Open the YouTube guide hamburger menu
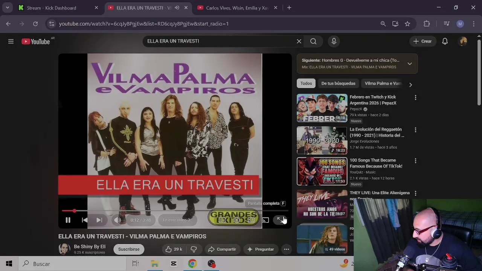 pos(11,41)
